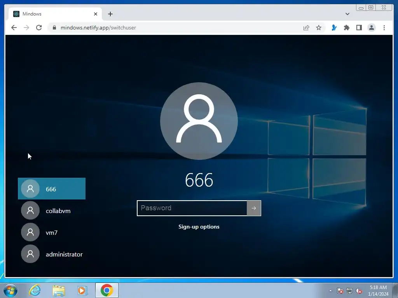
Task: Restore down the Chrome window
Action: [x=370, y=8]
